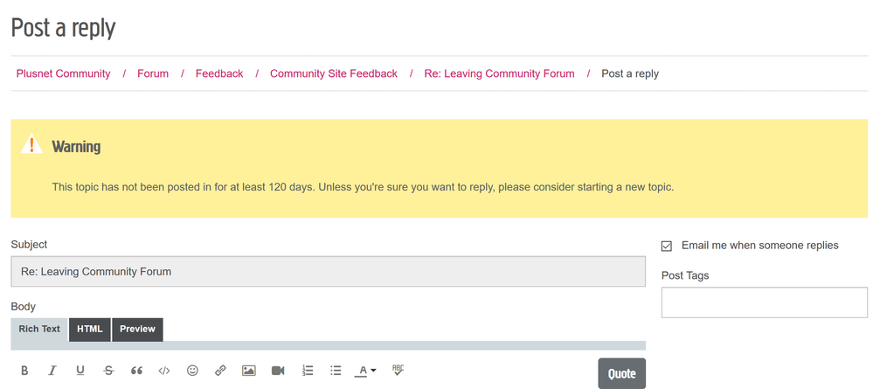This screenshot has width=873, height=389.
Task: Toggle bold formatting in the editor
Action: point(24,371)
